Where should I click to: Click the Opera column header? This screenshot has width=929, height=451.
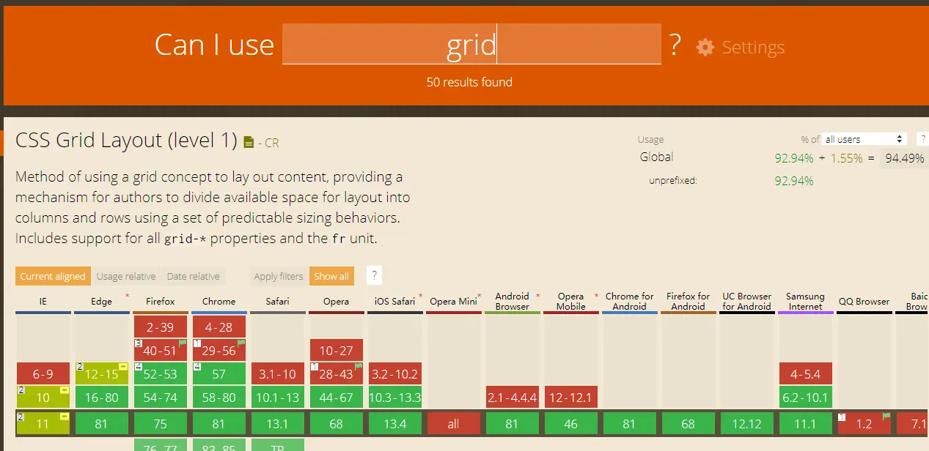click(337, 301)
